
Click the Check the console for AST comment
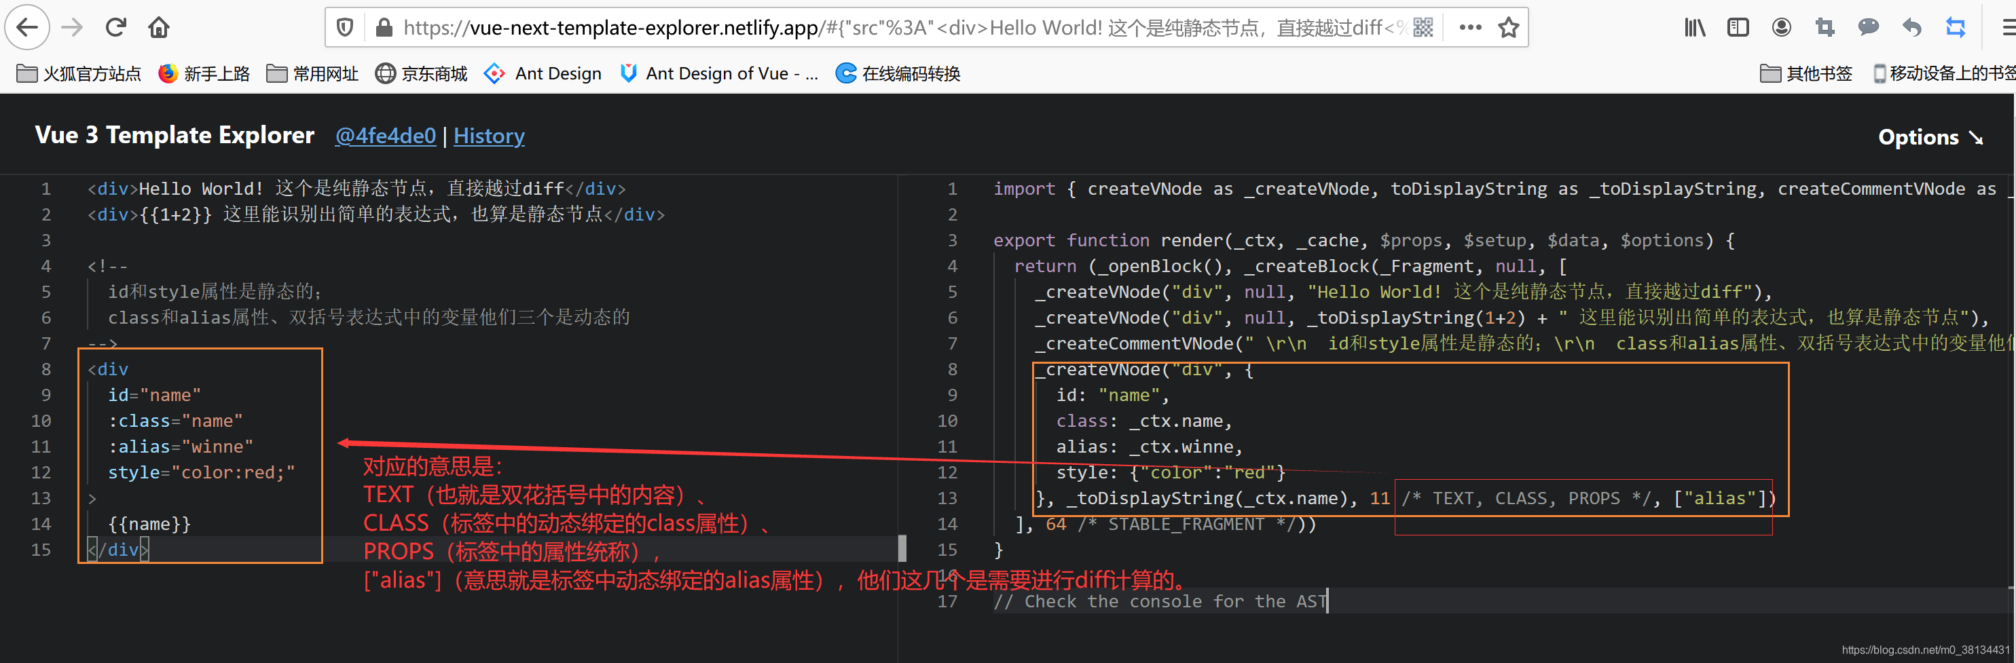(1160, 601)
